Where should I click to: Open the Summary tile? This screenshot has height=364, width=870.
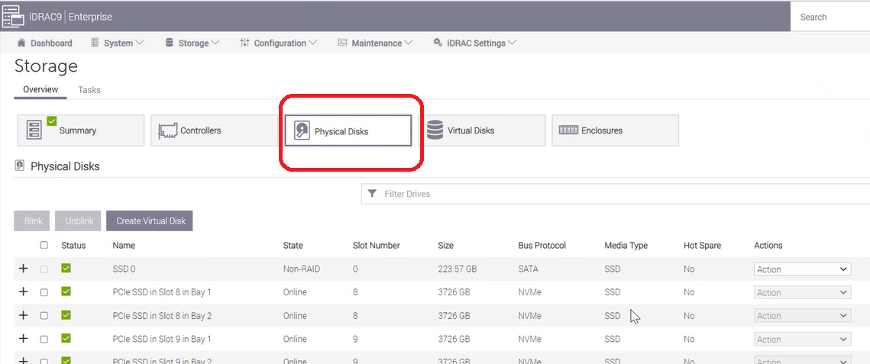pyautogui.click(x=81, y=130)
